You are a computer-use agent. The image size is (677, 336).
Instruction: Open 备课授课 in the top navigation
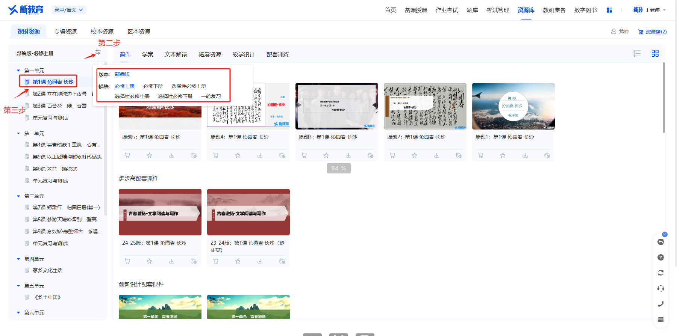(x=416, y=10)
